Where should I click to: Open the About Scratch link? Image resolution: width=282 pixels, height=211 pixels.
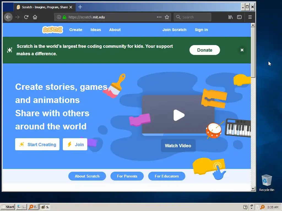pyautogui.click(x=87, y=176)
